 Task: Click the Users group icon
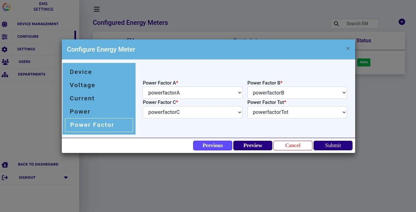5,62
